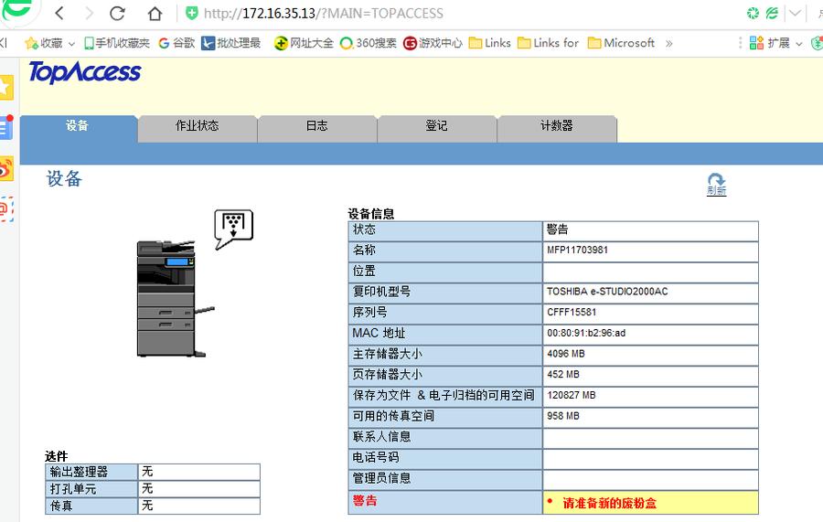Click the 打孔单元 row label

pos(73,489)
